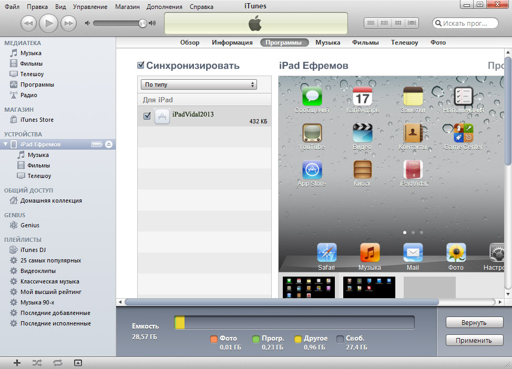Open the Правка menu
The image size is (512, 369).
tap(37, 6)
